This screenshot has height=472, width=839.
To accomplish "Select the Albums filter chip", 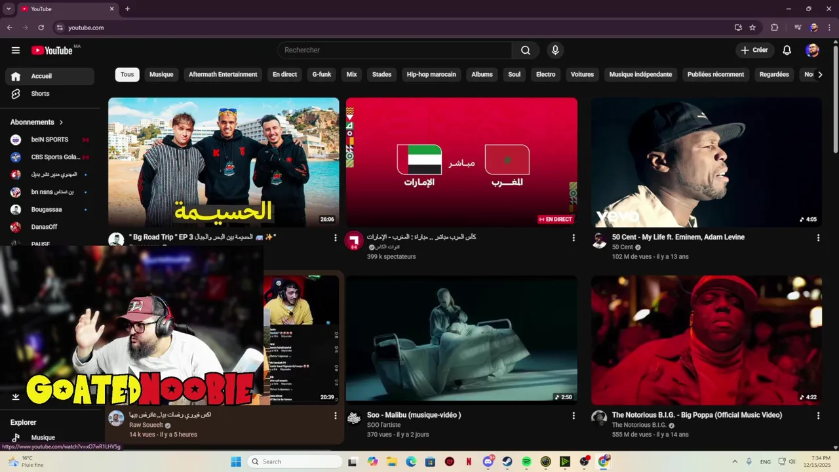I will 482,75.
